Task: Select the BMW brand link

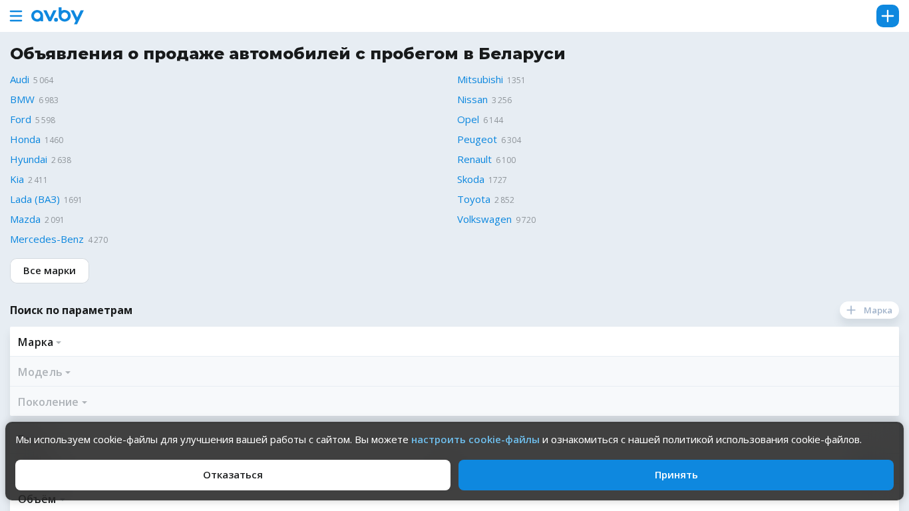Action: tap(22, 100)
